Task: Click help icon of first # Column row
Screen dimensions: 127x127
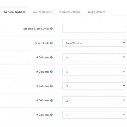Action: (x=51, y=57)
